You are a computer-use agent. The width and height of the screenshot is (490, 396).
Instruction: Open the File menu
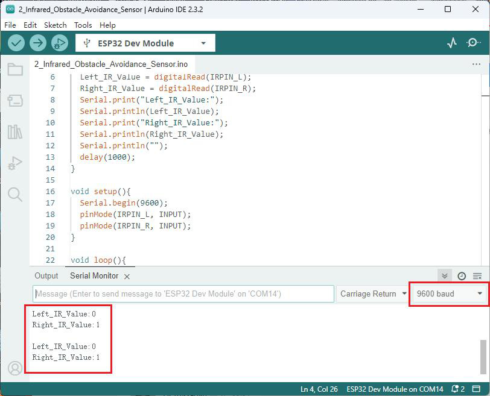10,25
